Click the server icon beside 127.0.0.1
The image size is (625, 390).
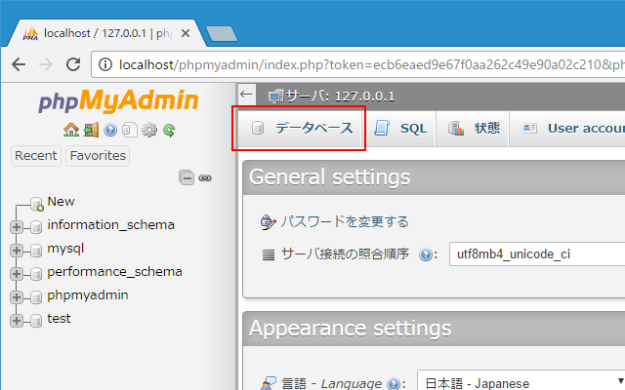tap(275, 97)
